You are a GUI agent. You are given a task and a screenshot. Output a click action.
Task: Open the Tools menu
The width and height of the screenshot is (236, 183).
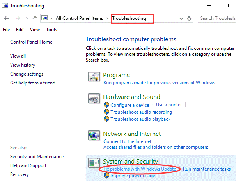51,30
